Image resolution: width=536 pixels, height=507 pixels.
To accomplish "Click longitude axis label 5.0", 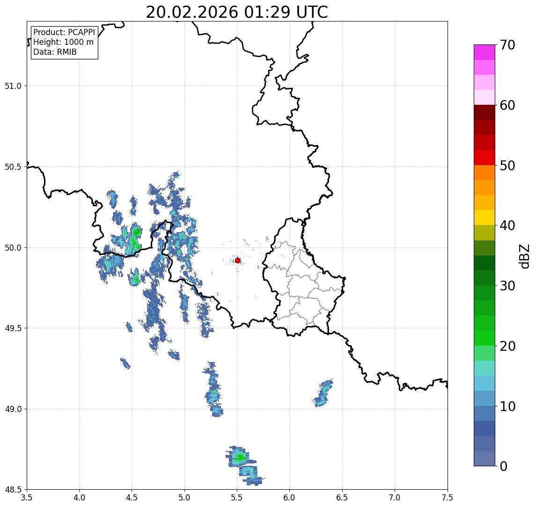I will point(184,498).
